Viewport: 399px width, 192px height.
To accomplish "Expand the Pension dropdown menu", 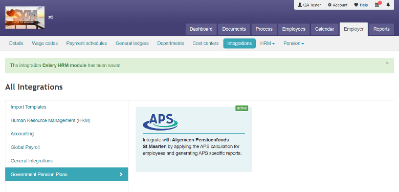I will point(294,44).
